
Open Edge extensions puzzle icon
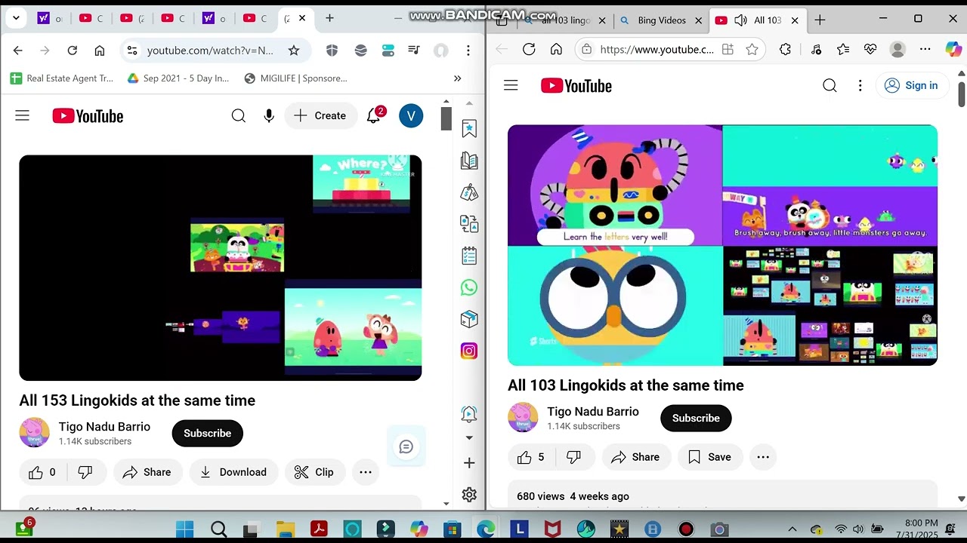(x=786, y=49)
